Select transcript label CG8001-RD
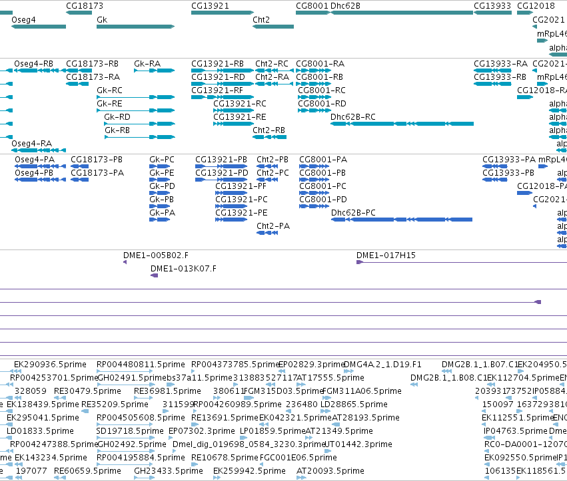 (322, 104)
